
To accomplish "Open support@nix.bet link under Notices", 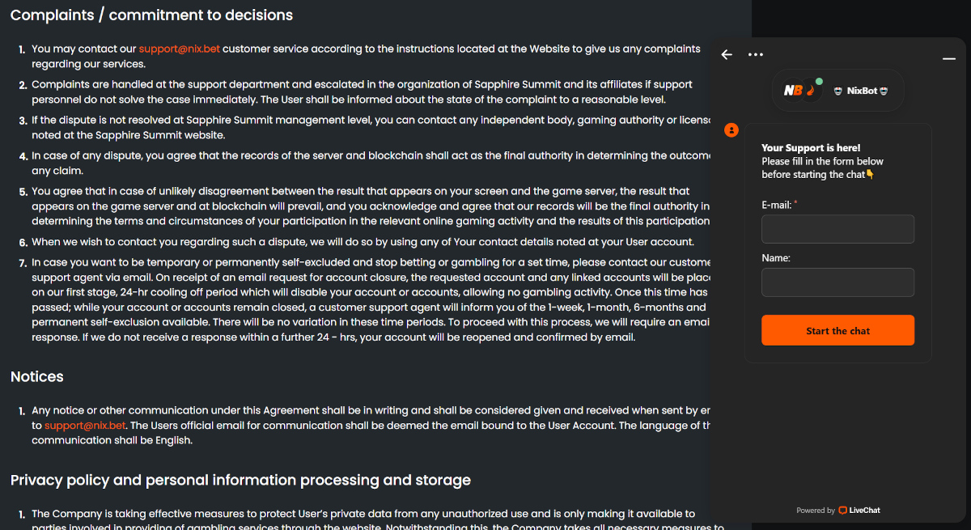I will (x=85, y=426).
